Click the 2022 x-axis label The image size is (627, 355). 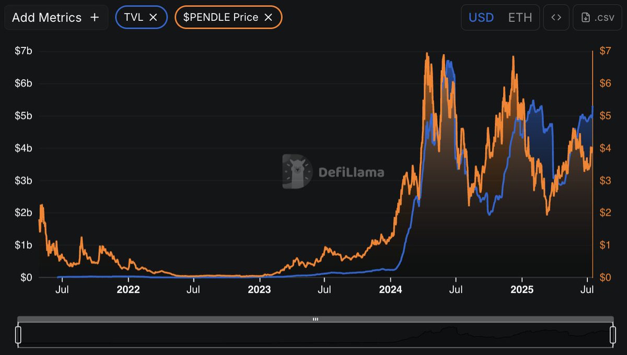point(128,290)
